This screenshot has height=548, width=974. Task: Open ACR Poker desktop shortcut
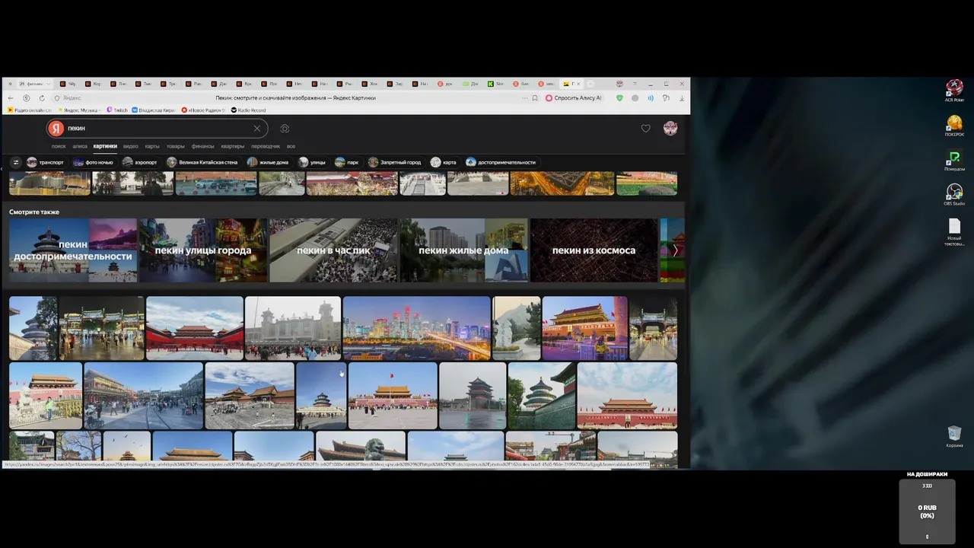pos(954,90)
